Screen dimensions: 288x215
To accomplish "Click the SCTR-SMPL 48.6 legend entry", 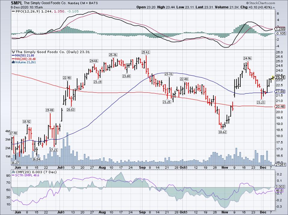I will (x=25, y=175).
